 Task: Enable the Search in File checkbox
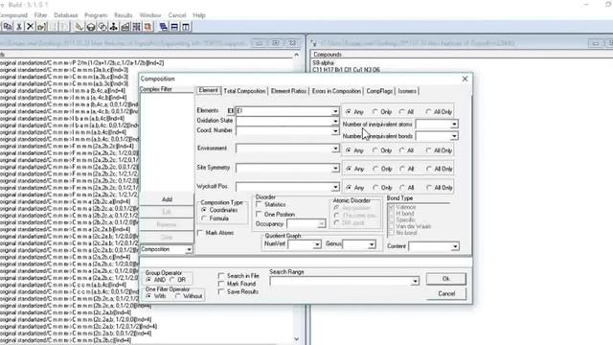click(221, 276)
